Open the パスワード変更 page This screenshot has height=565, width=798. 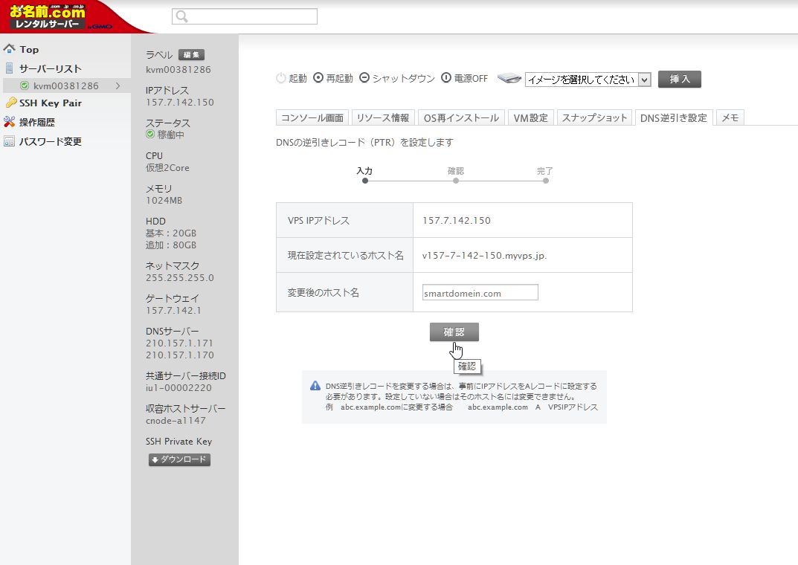tap(51, 141)
